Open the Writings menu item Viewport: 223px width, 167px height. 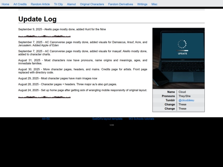tap(142, 4)
